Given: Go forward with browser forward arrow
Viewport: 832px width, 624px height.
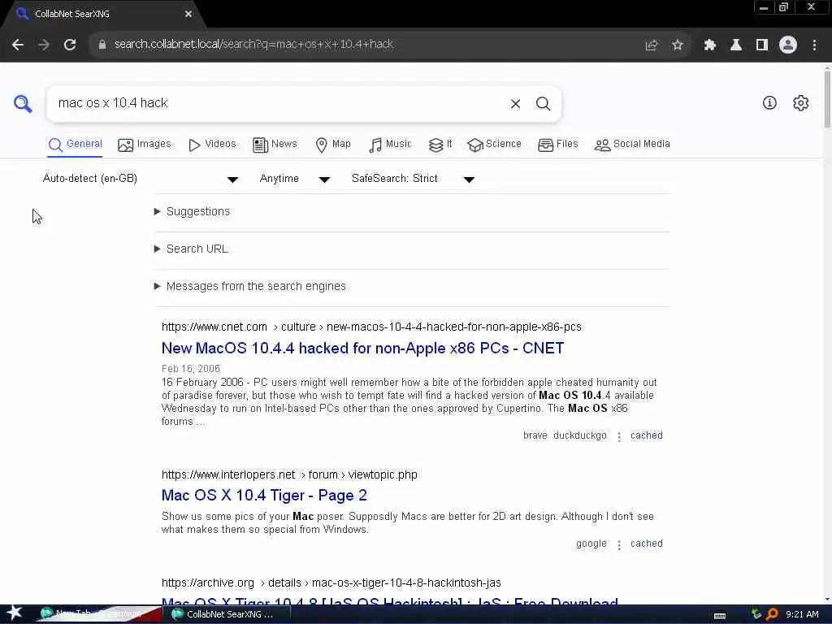Looking at the screenshot, I should 44,45.
